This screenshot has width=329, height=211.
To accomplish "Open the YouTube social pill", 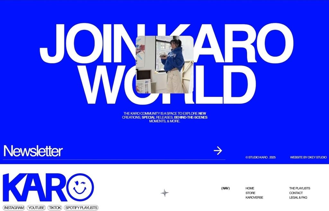I will coord(36,208).
